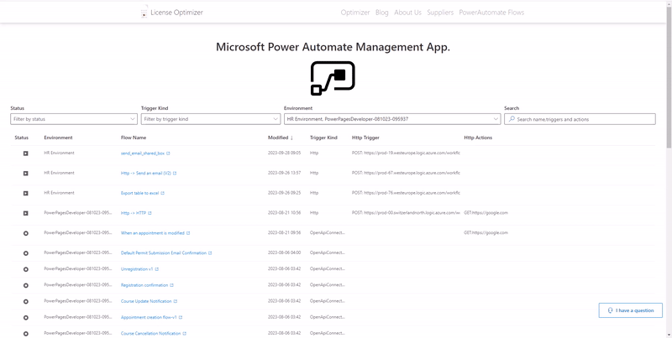Go to License Optimizer home link
Viewport: 672px width, 338px height.
coord(172,13)
